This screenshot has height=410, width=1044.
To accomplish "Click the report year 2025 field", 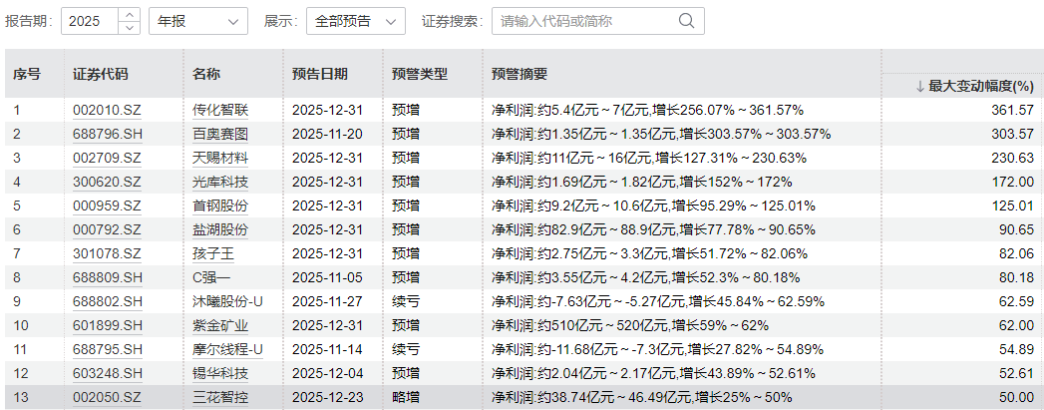I will (x=90, y=21).
